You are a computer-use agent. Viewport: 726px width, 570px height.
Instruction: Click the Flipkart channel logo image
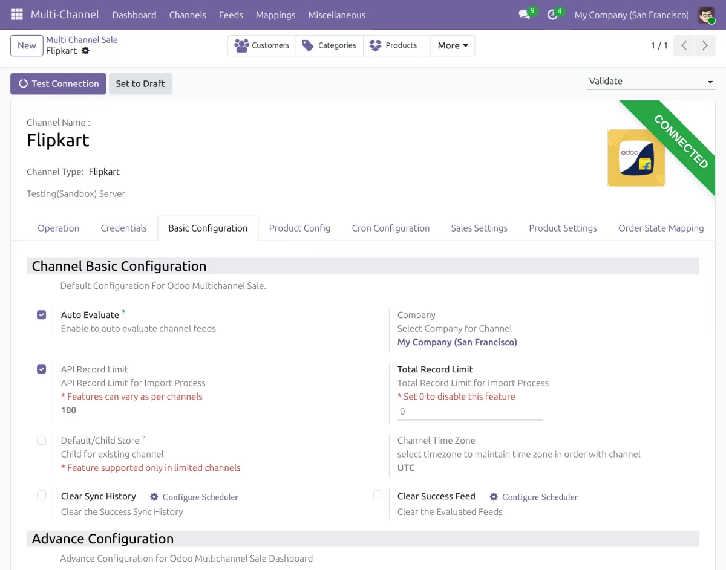coord(636,157)
